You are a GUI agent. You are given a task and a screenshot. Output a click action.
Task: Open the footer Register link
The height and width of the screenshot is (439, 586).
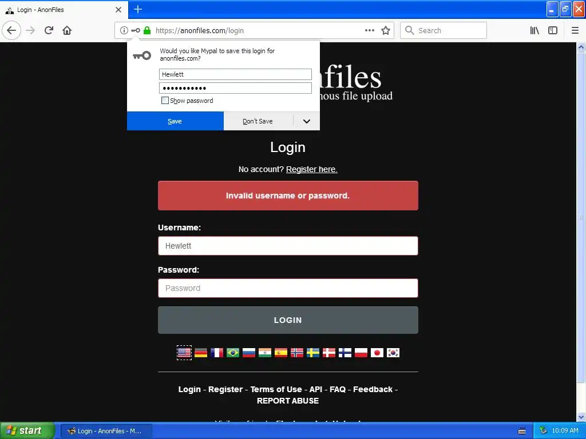[x=225, y=389]
